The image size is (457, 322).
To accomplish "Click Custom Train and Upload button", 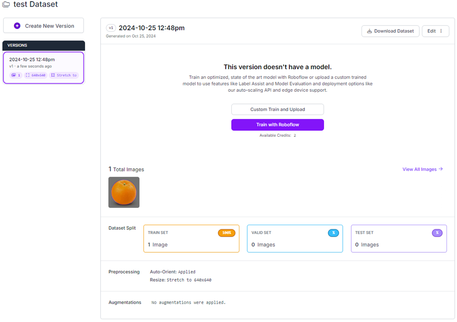I will click(x=278, y=109).
